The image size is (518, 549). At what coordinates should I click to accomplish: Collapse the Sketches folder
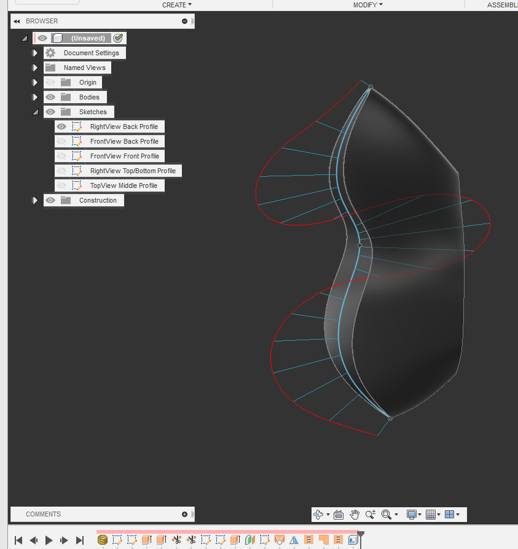pyautogui.click(x=36, y=112)
